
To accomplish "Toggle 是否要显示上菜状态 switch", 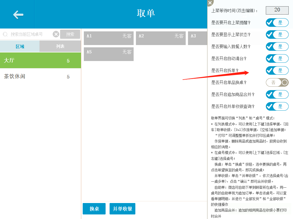I will (x=277, y=35).
